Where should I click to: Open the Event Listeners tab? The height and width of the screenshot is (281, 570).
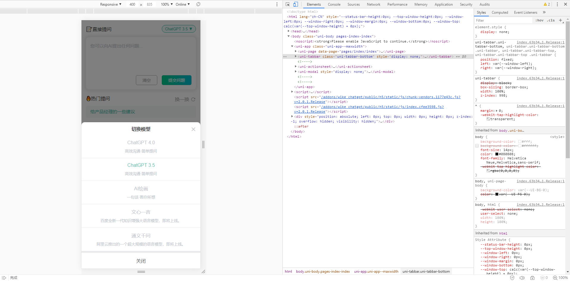[x=525, y=12]
